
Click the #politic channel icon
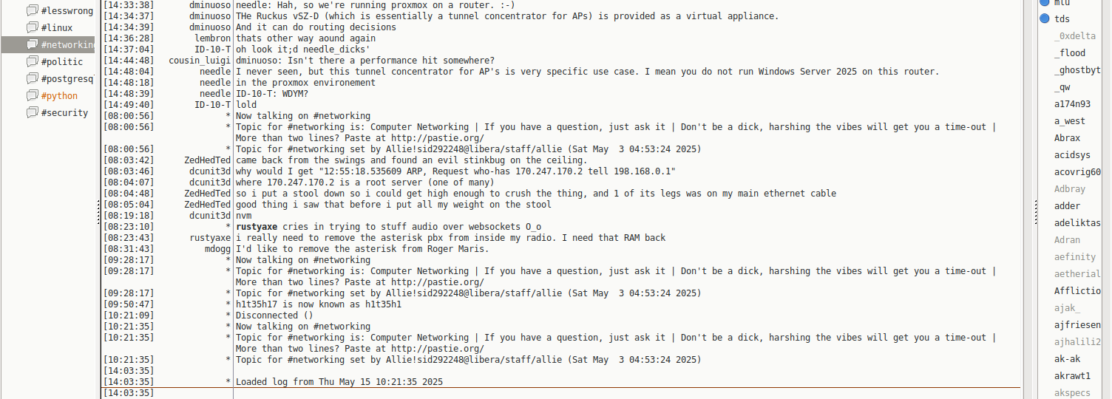[x=33, y=62]
